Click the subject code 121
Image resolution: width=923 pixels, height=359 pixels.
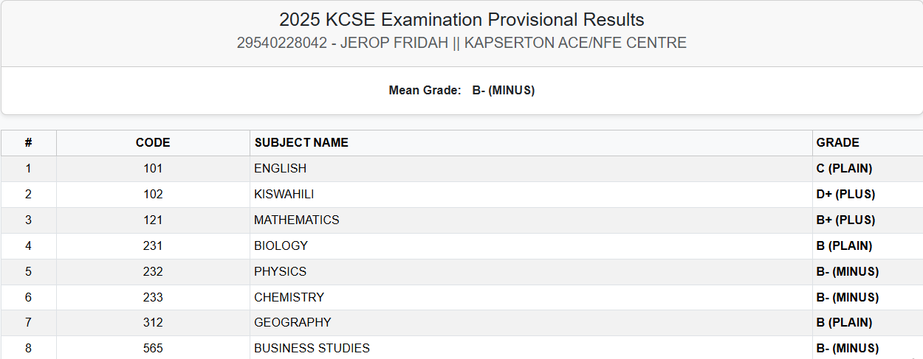(153, 220)
